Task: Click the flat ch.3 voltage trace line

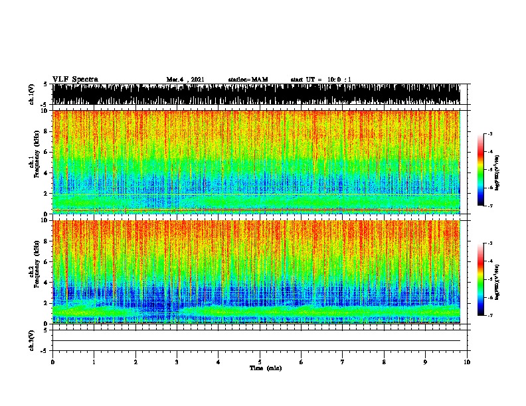Action: pos(256,341)
